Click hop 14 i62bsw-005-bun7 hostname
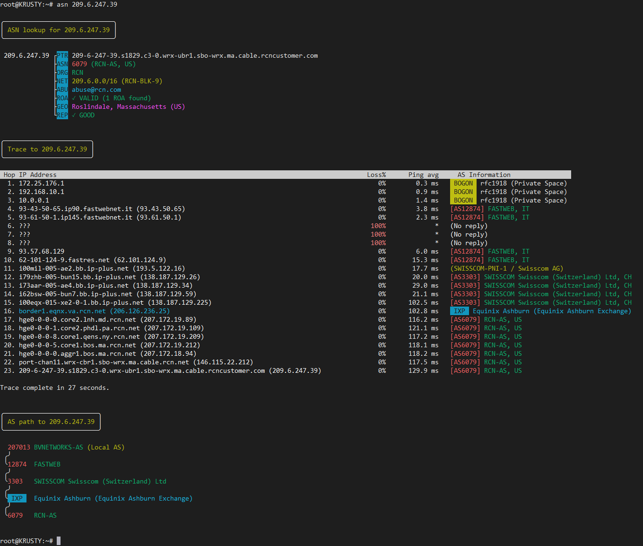The width and height of the screenshot is (643, 546). pyautogui.click(x=76, y=294)
